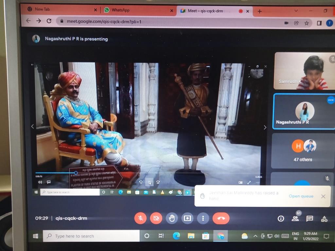335x251 pixels.
Task: Go back in browser history
Action: pyautogui.click(x=28, y=21)
